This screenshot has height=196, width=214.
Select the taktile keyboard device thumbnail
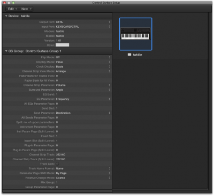[135, 34]
